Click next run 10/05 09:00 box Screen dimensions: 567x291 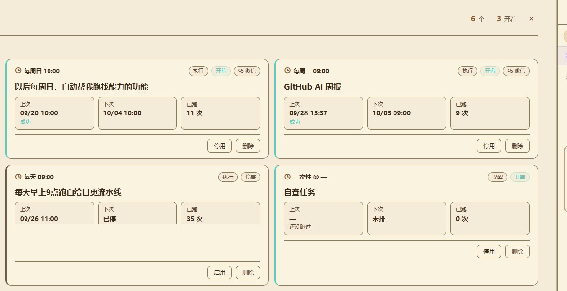pos(407,113)
